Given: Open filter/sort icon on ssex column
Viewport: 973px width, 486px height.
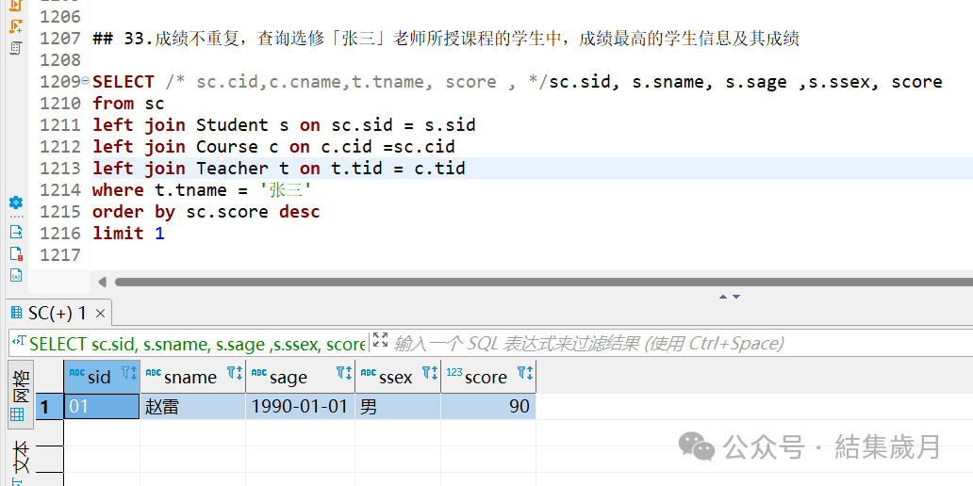Looking at the screenshot, I should [430, 373].
